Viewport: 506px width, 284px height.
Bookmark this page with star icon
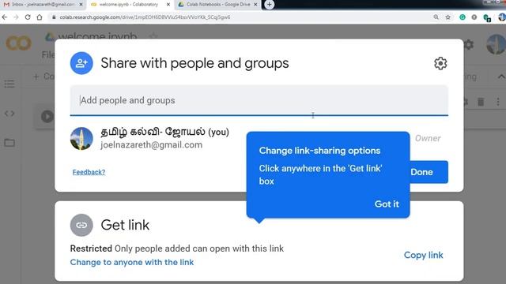coord(448,17)
